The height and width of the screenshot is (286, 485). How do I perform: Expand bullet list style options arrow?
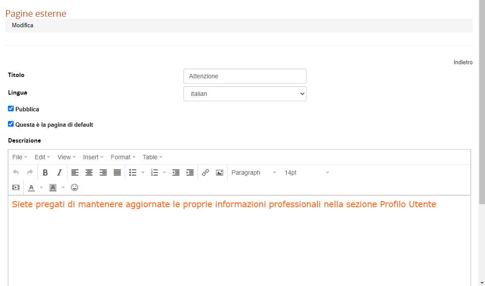click(x=143, y=172)
